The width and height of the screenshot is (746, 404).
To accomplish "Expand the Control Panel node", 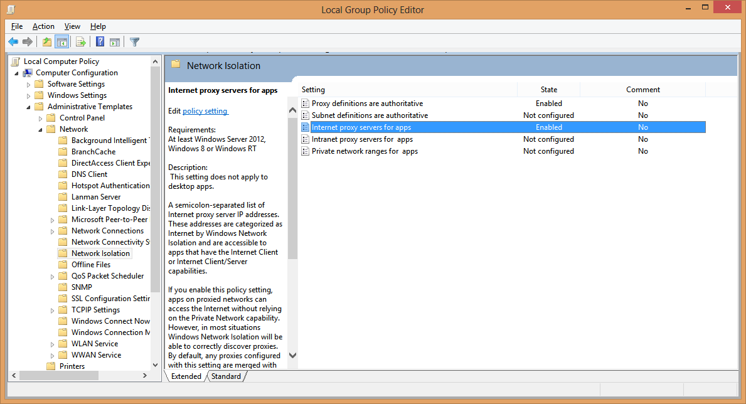I will coord(40,118).
